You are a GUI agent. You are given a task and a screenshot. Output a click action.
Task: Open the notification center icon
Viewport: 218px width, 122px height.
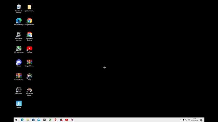(201, 120)
